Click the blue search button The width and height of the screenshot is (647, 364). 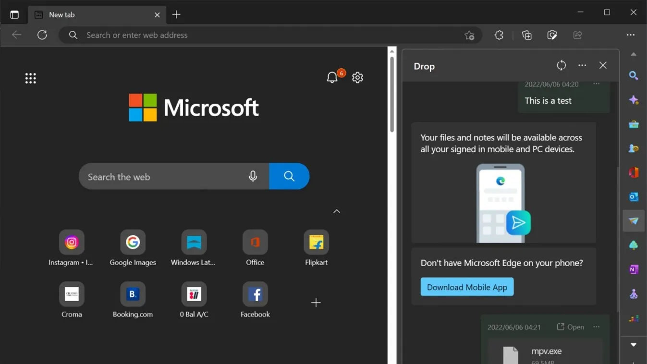tap(289, 176)
